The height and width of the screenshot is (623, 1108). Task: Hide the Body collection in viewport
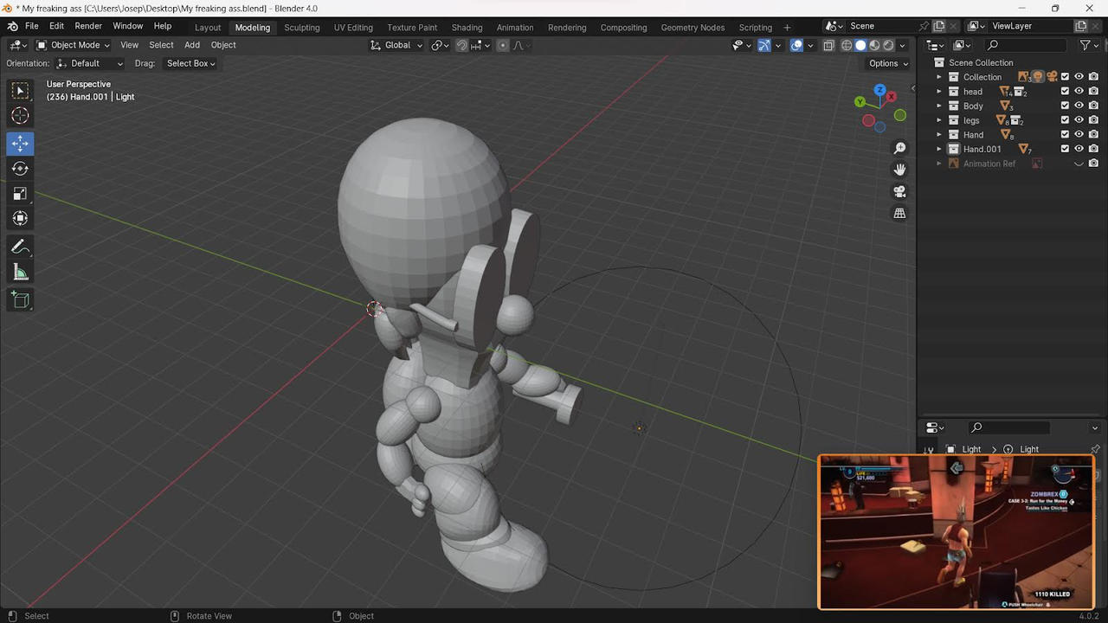(1079, 106)
